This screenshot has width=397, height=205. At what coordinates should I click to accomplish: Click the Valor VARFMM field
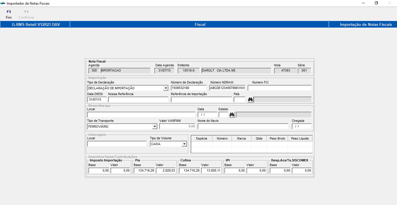click(177, 126)
